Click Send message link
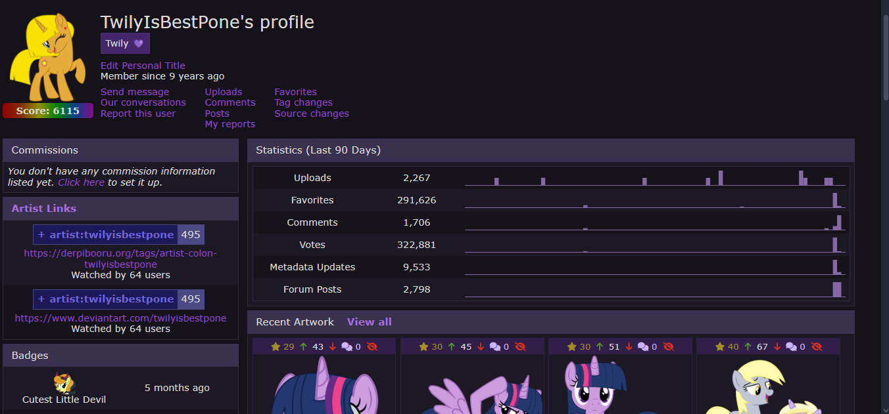This screenshot has height=414, width=889. (x=135, y=92)
